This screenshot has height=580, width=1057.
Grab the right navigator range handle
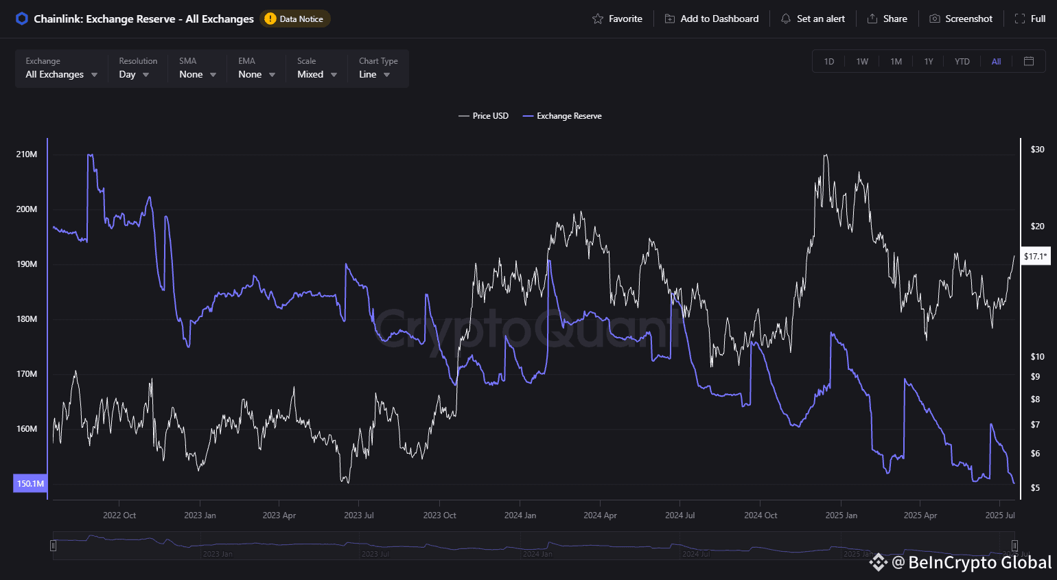pos(1014,546)
